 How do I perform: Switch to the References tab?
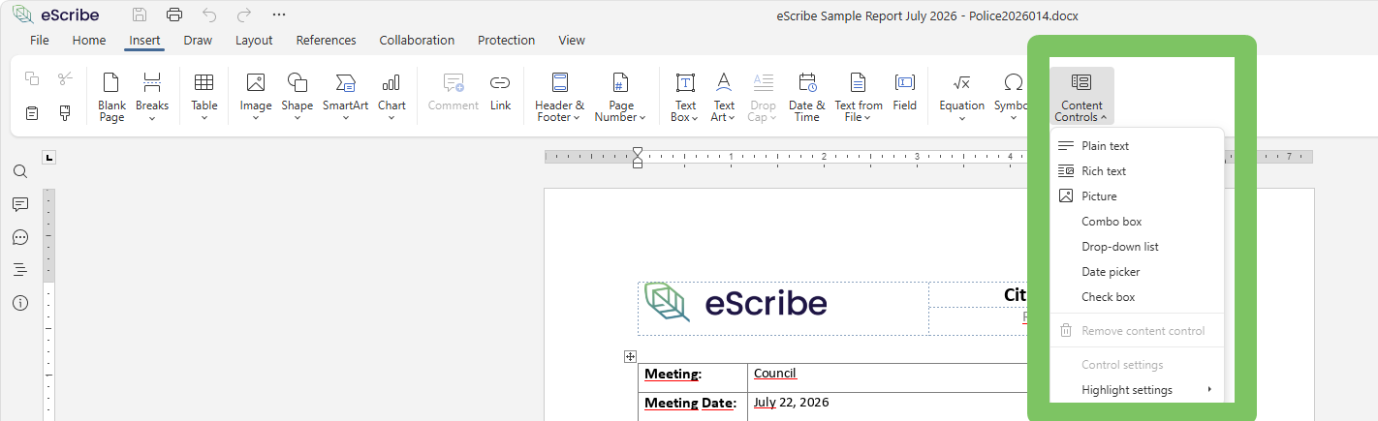coord(326,40)
